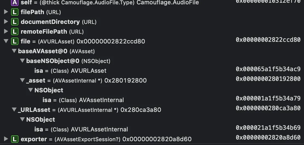Image resolution: width=304 pixels, height=145 pixels.
Task: Click the exporter address 0x00000002820a8d60 value
Action: tap(268, 138)
